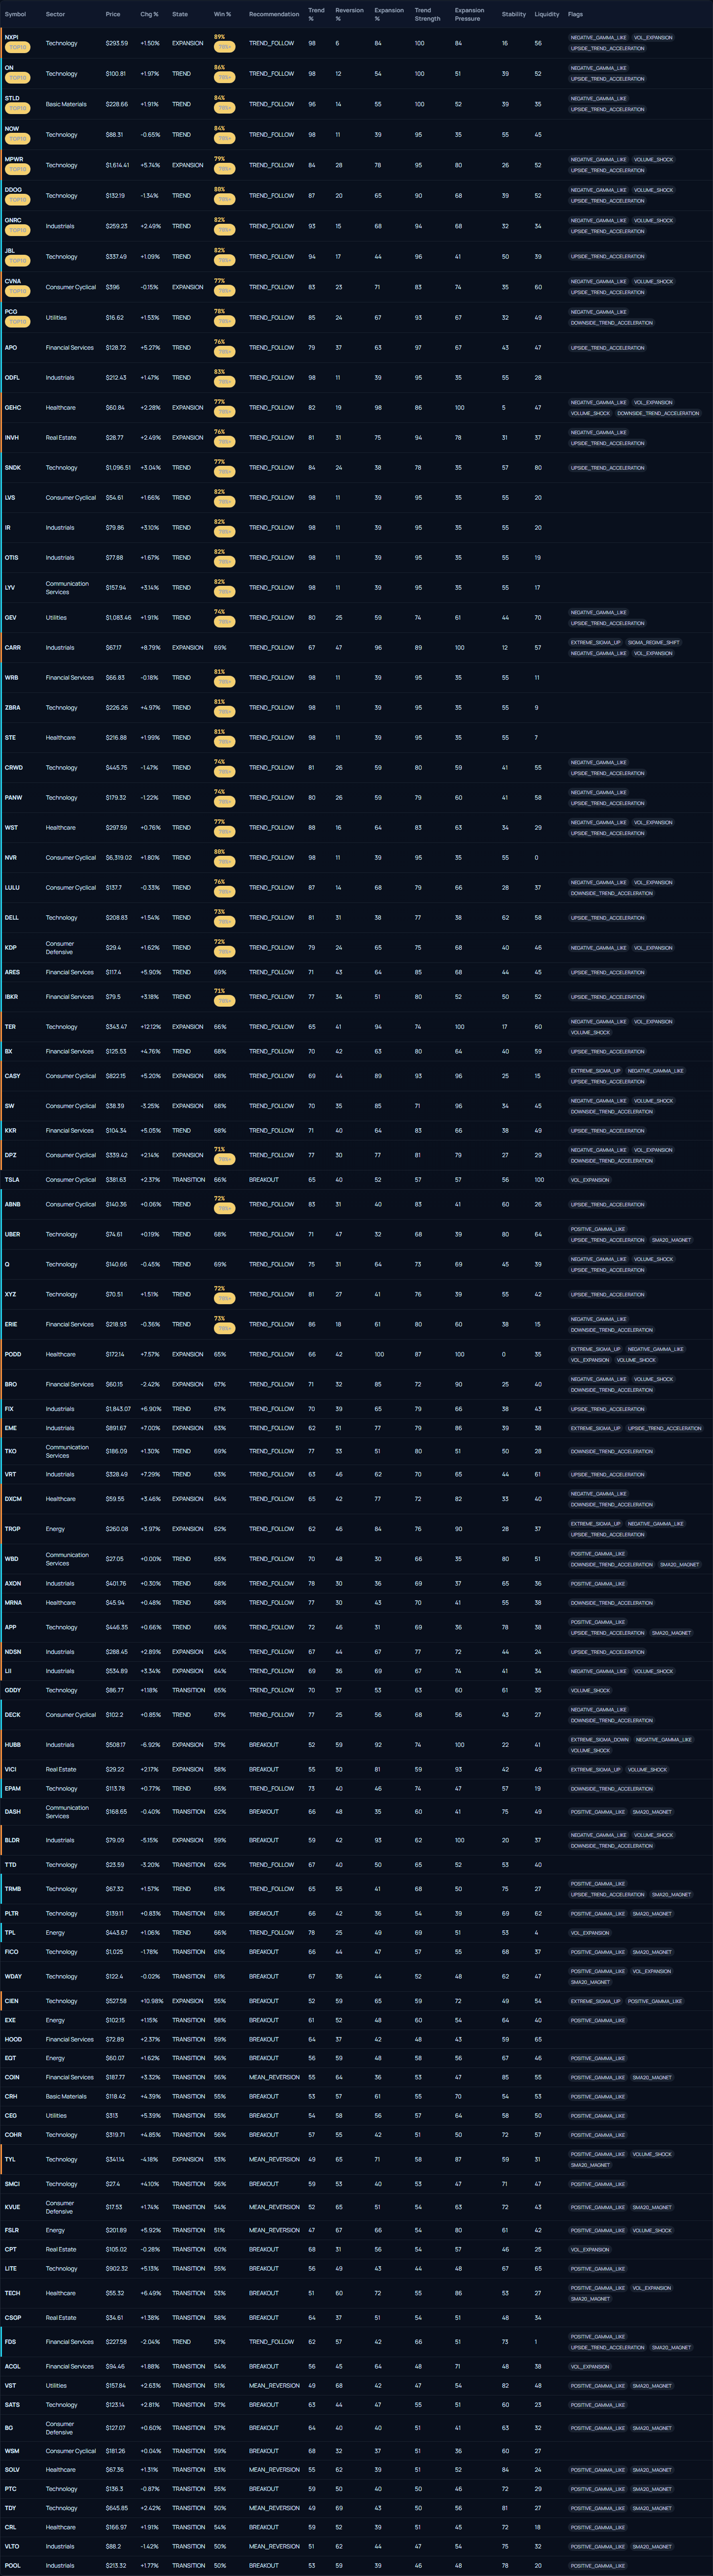
Task: Click VOLUME_SHOCK flag in TER row
Action: pyautogui.click(x=590, y=1033)
